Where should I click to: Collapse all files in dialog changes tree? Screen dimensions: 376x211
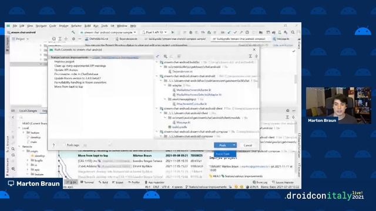click(x=256, y=56)
